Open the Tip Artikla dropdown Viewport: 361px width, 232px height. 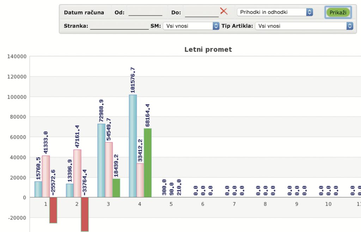304,26
